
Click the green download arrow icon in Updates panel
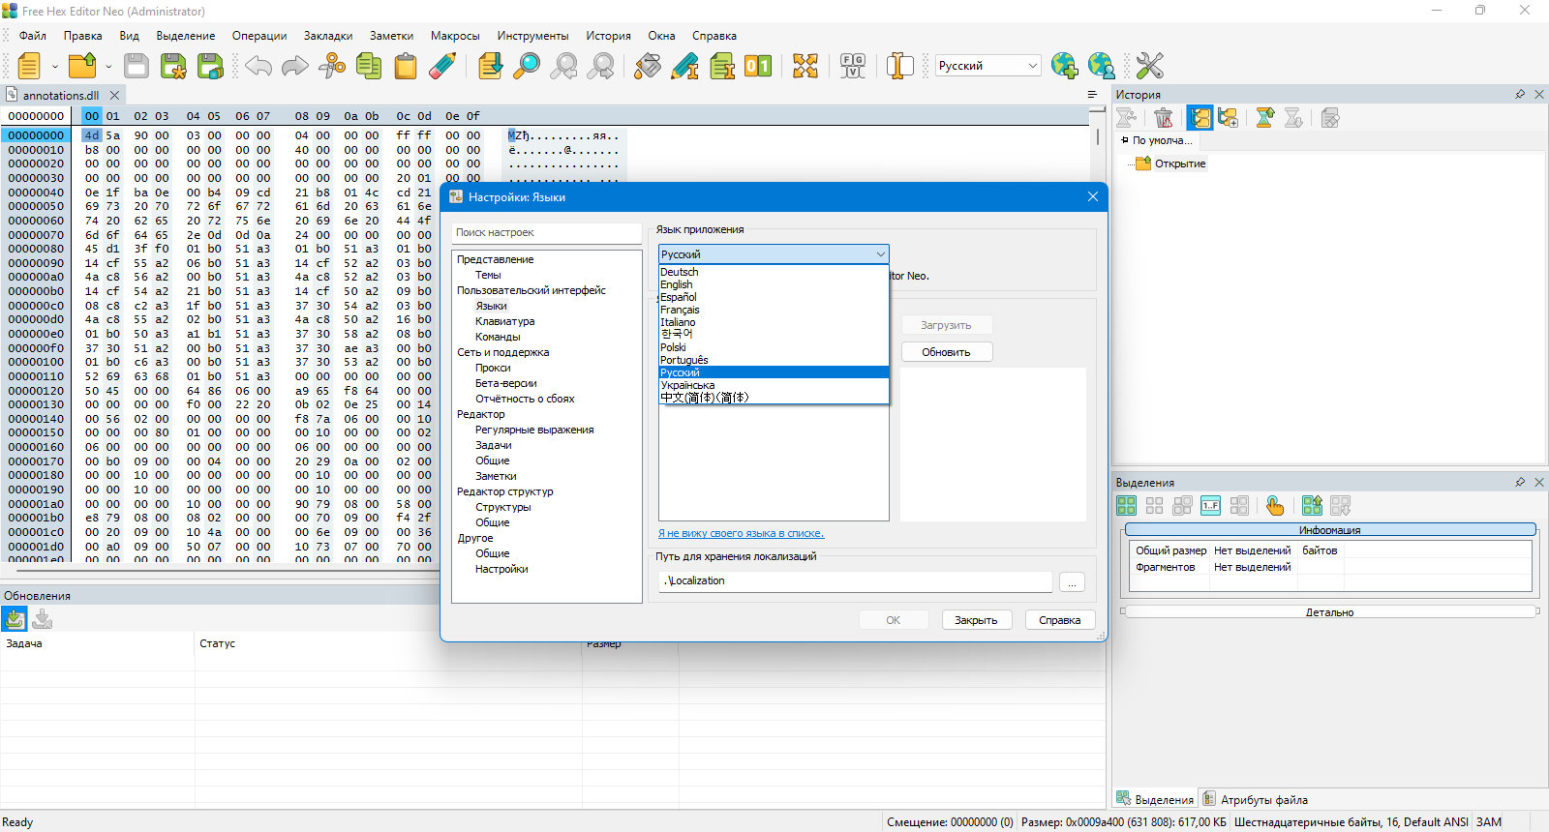[15, 619]
